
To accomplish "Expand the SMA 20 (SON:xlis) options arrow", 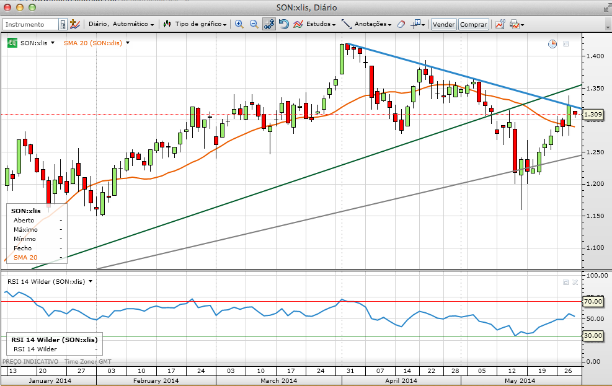I will click(x=128, y=43).
